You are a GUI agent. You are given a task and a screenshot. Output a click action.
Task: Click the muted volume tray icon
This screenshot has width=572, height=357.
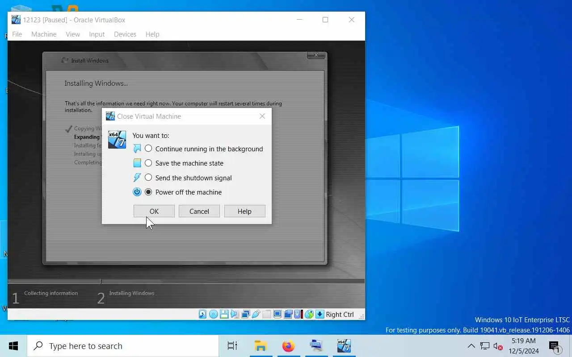(498, 346)
